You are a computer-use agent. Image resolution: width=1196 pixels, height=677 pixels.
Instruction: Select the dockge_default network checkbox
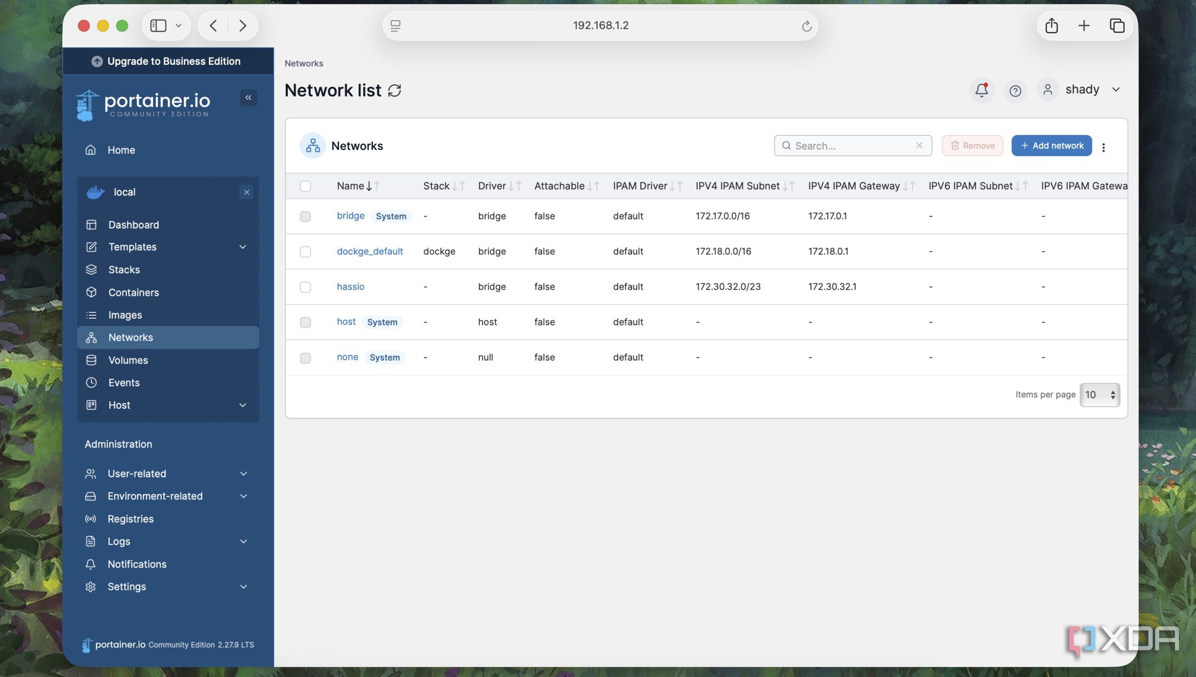click(305, 252)
